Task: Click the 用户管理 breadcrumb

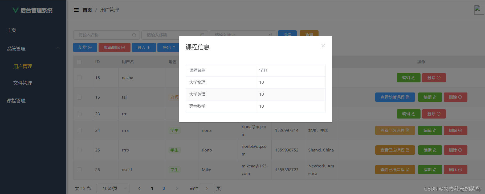Action: click(x=109, y=10)
